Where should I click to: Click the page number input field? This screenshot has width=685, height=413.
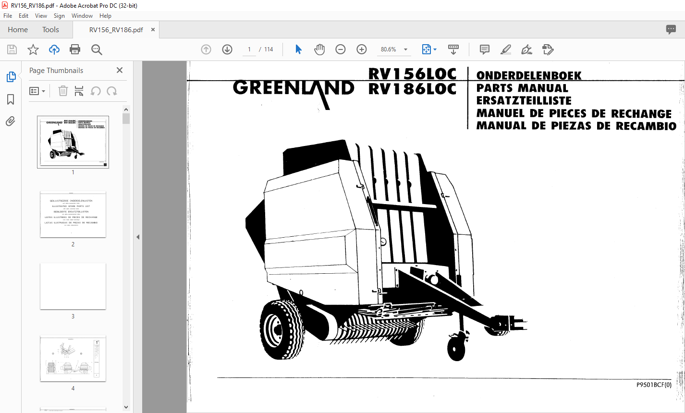tap(249, 49)
